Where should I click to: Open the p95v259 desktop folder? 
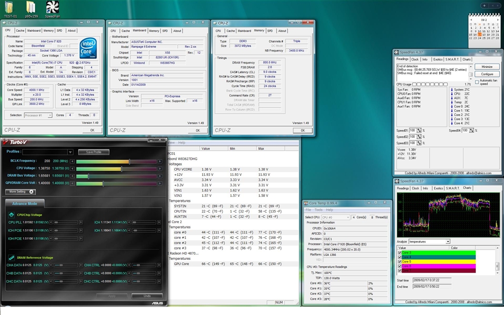pos(31,8)
